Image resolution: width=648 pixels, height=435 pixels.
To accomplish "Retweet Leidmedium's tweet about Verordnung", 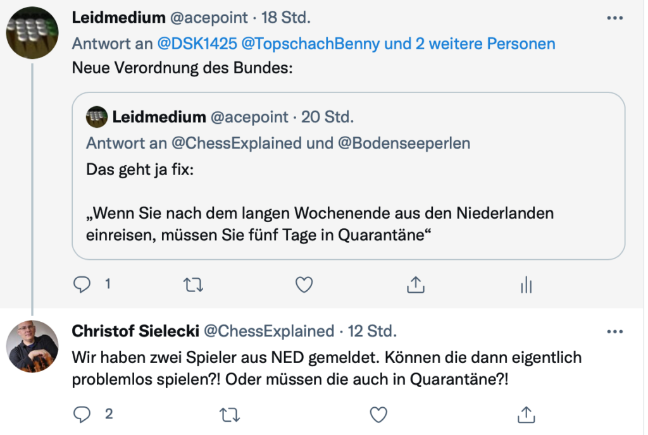I will (x=193, y=285).
